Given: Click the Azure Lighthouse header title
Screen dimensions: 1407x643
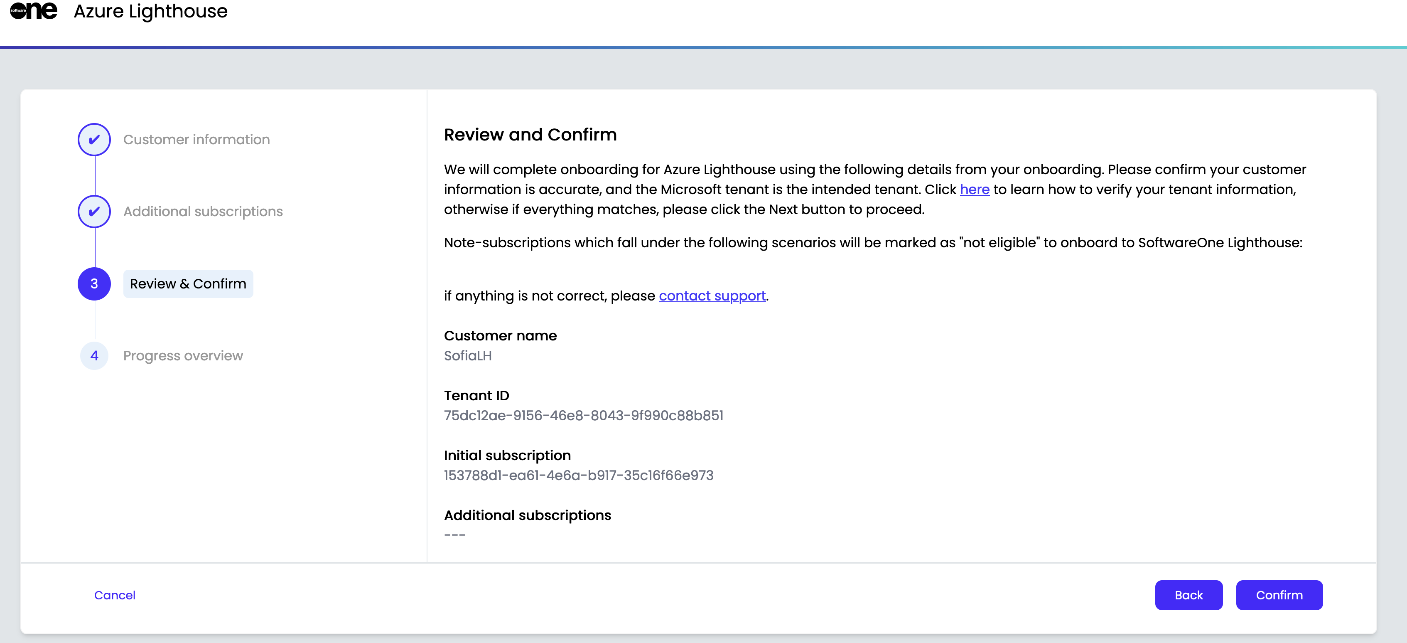Looking at the screenshot, I should (x=150, y=11).
